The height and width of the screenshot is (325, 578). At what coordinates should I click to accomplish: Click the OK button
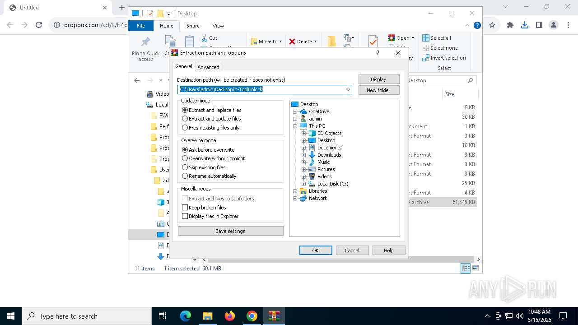316,251
